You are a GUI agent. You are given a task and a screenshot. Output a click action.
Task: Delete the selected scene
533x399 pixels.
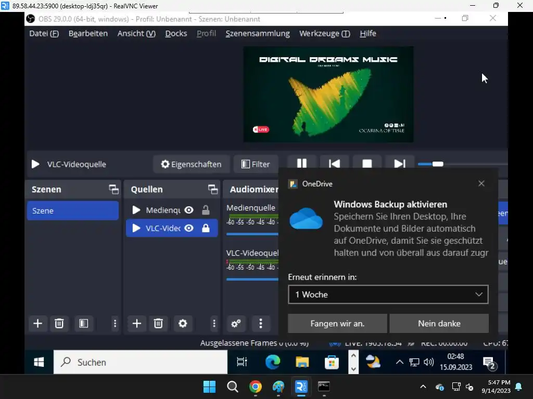click(x=59, y=323)
